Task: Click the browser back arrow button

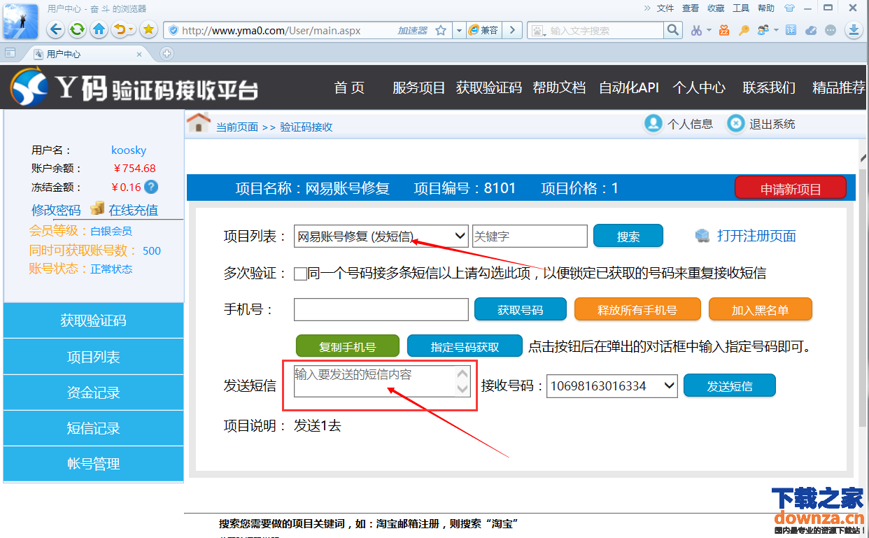Action: (57, 30)
